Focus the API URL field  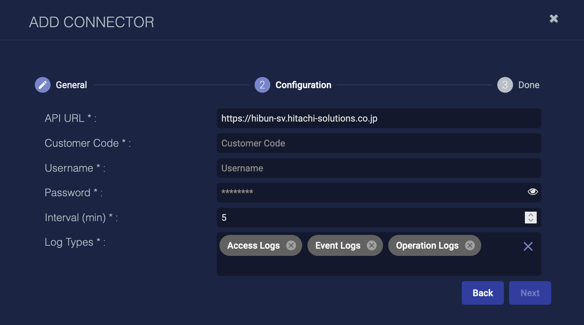378,118
